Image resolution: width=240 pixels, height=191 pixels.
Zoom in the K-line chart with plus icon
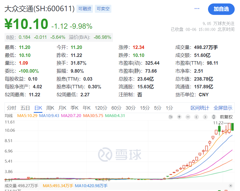[179, 117]
